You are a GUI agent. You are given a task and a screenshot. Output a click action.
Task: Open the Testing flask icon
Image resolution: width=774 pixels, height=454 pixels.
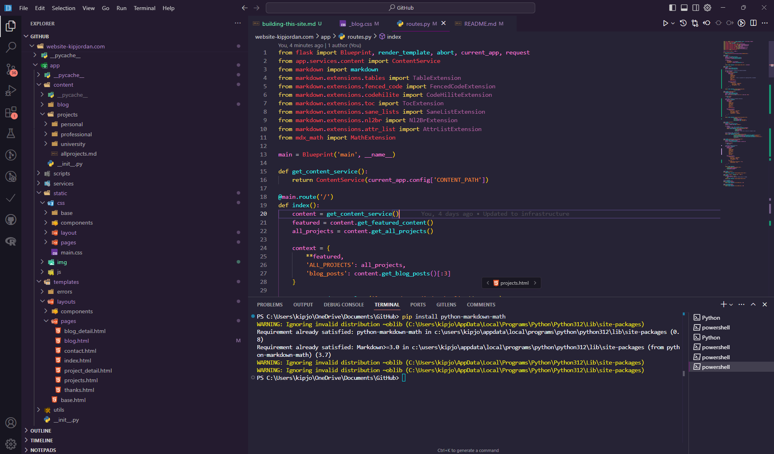pos(11,133)
